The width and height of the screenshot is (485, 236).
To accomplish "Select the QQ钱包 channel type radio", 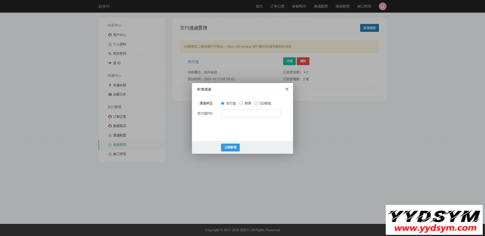I will pos(256,103).
